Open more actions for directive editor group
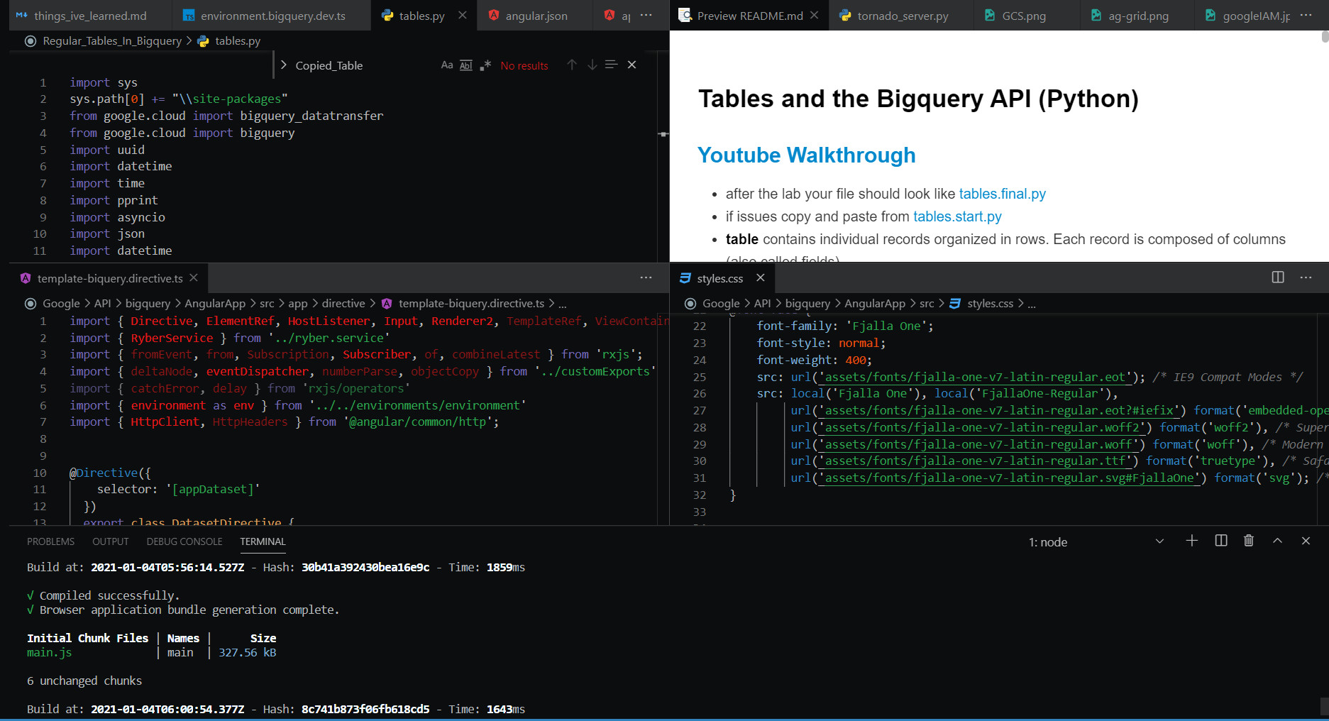This screenshot has height=721, width=1329. pos(646,277)
